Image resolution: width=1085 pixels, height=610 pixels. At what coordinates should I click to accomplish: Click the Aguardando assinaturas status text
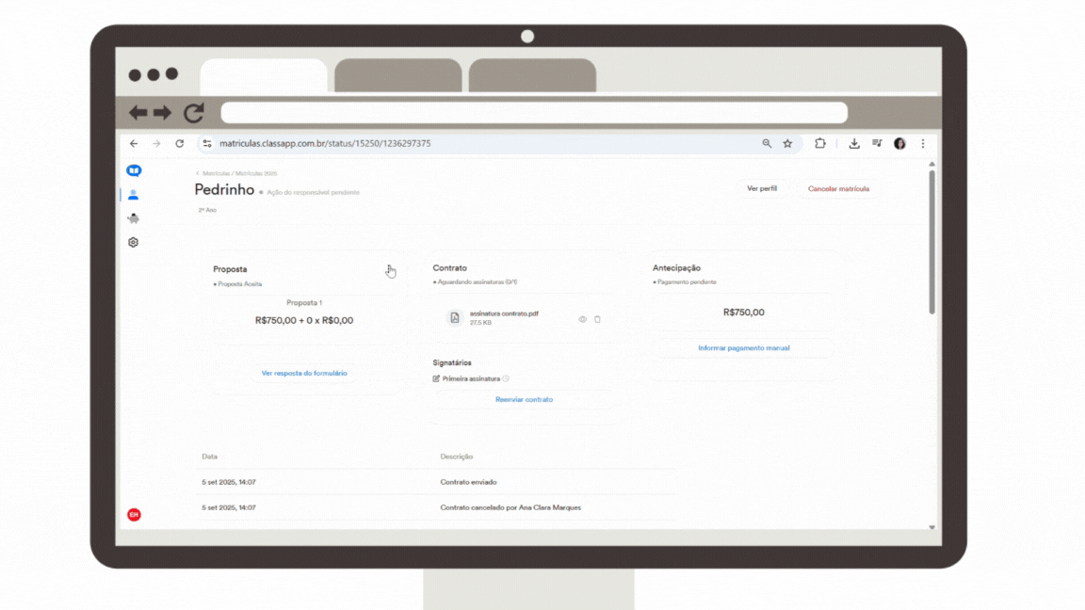[x=477, y=282]
